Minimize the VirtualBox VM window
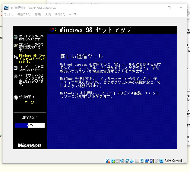The height and width of the screenshot is (172, 190). [x=158, y=8]
